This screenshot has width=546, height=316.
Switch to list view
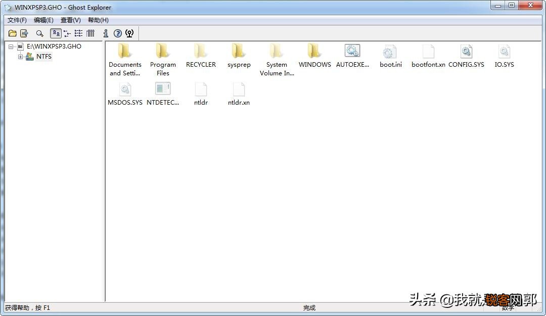79,33
